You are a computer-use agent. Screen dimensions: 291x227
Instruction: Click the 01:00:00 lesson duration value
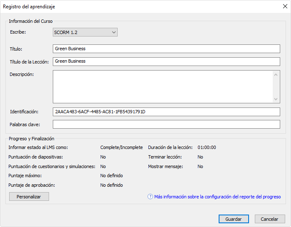207,147
